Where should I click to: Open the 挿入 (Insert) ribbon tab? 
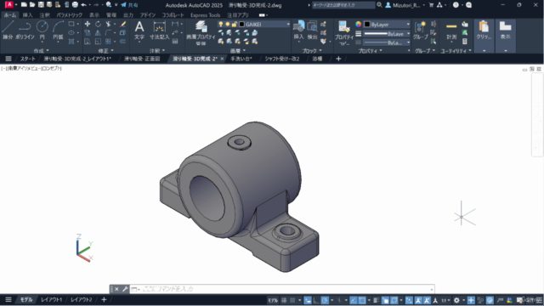pos(27,15)
